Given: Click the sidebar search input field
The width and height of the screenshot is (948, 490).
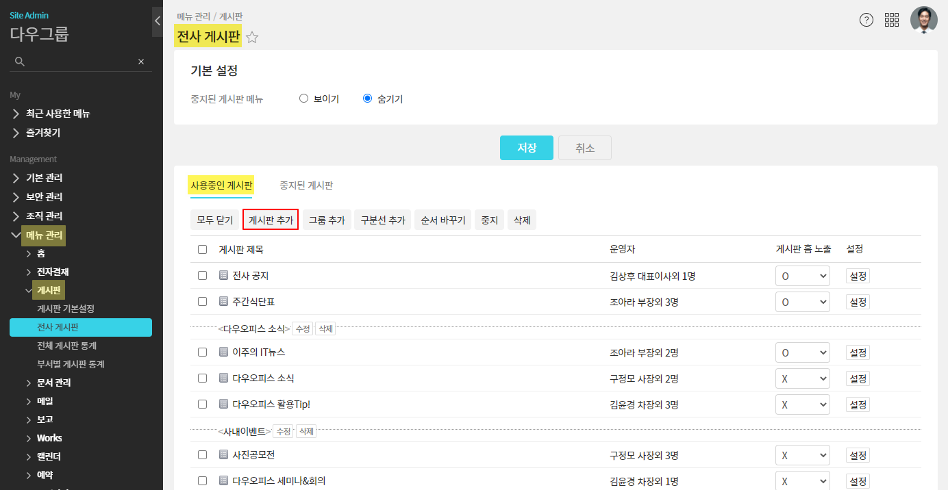Looking at the screenshot, I should 79,62.
